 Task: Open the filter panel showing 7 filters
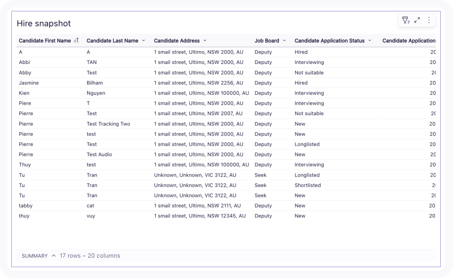406,20
